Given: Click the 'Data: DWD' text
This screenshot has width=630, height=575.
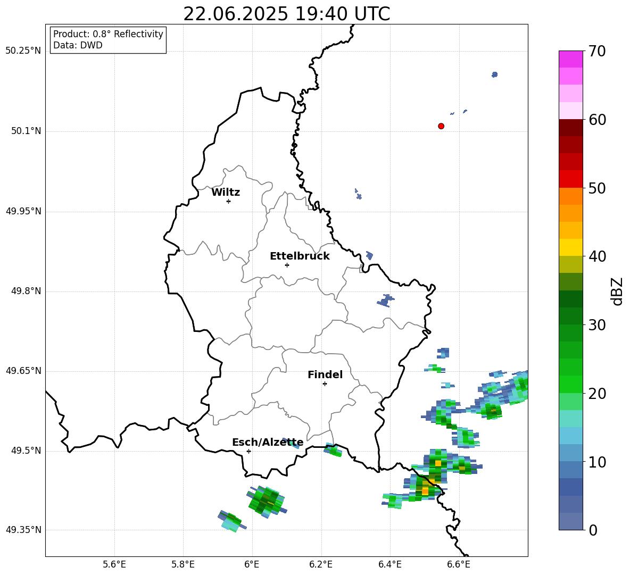Looking at the screenshot, I should click(78, 45).
